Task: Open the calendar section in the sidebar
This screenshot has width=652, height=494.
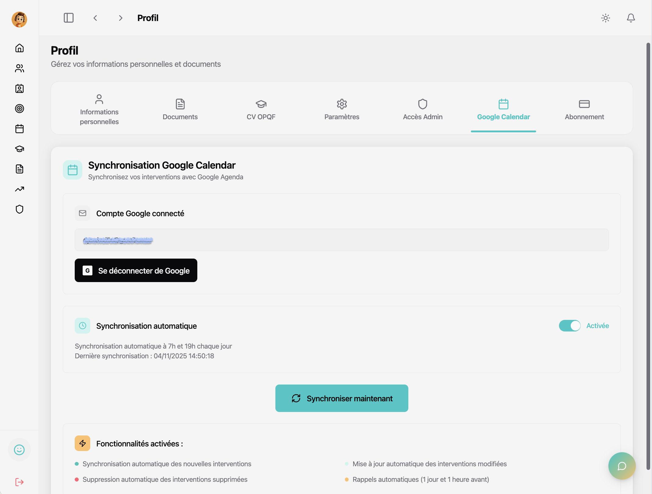Action: click(19, 129)
